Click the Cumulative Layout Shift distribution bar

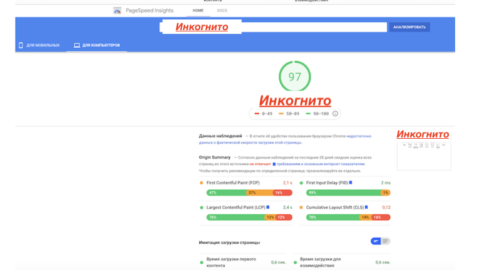point(348,217)
